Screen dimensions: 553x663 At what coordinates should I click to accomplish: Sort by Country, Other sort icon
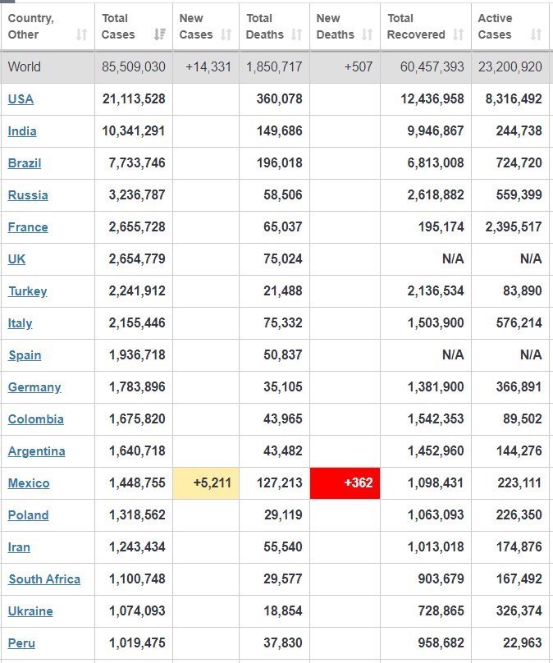click(x=81, y=34)
